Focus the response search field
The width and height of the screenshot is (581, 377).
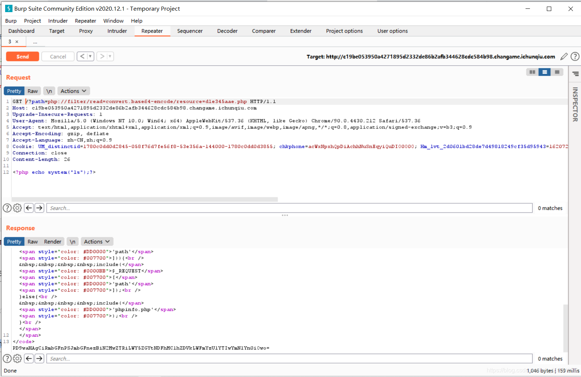tap(289, 359)
